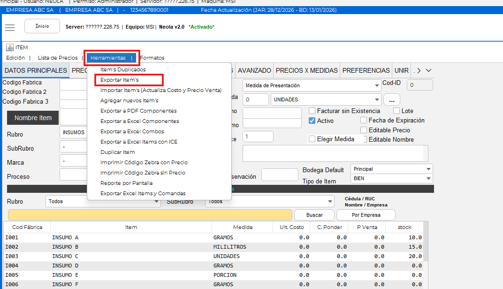This screenshot has height=289, width=503.
Task: Click the Por Empresa button
Action: (x=366, y=215)
